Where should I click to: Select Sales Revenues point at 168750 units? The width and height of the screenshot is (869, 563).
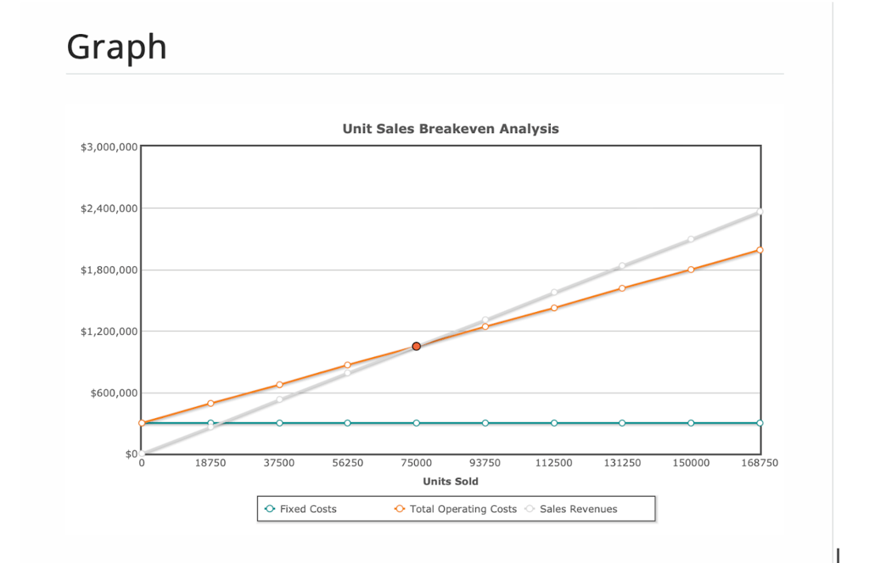[x=760, y=212]
